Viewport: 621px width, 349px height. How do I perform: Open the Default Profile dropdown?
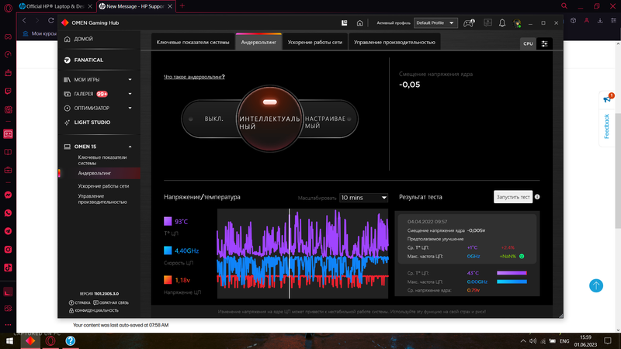point(435,23)
